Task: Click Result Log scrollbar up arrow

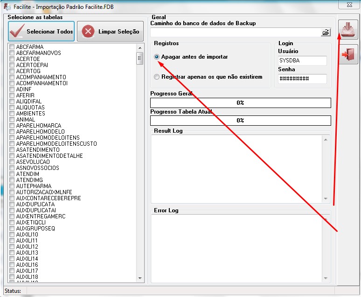Action: coord(326,140)
